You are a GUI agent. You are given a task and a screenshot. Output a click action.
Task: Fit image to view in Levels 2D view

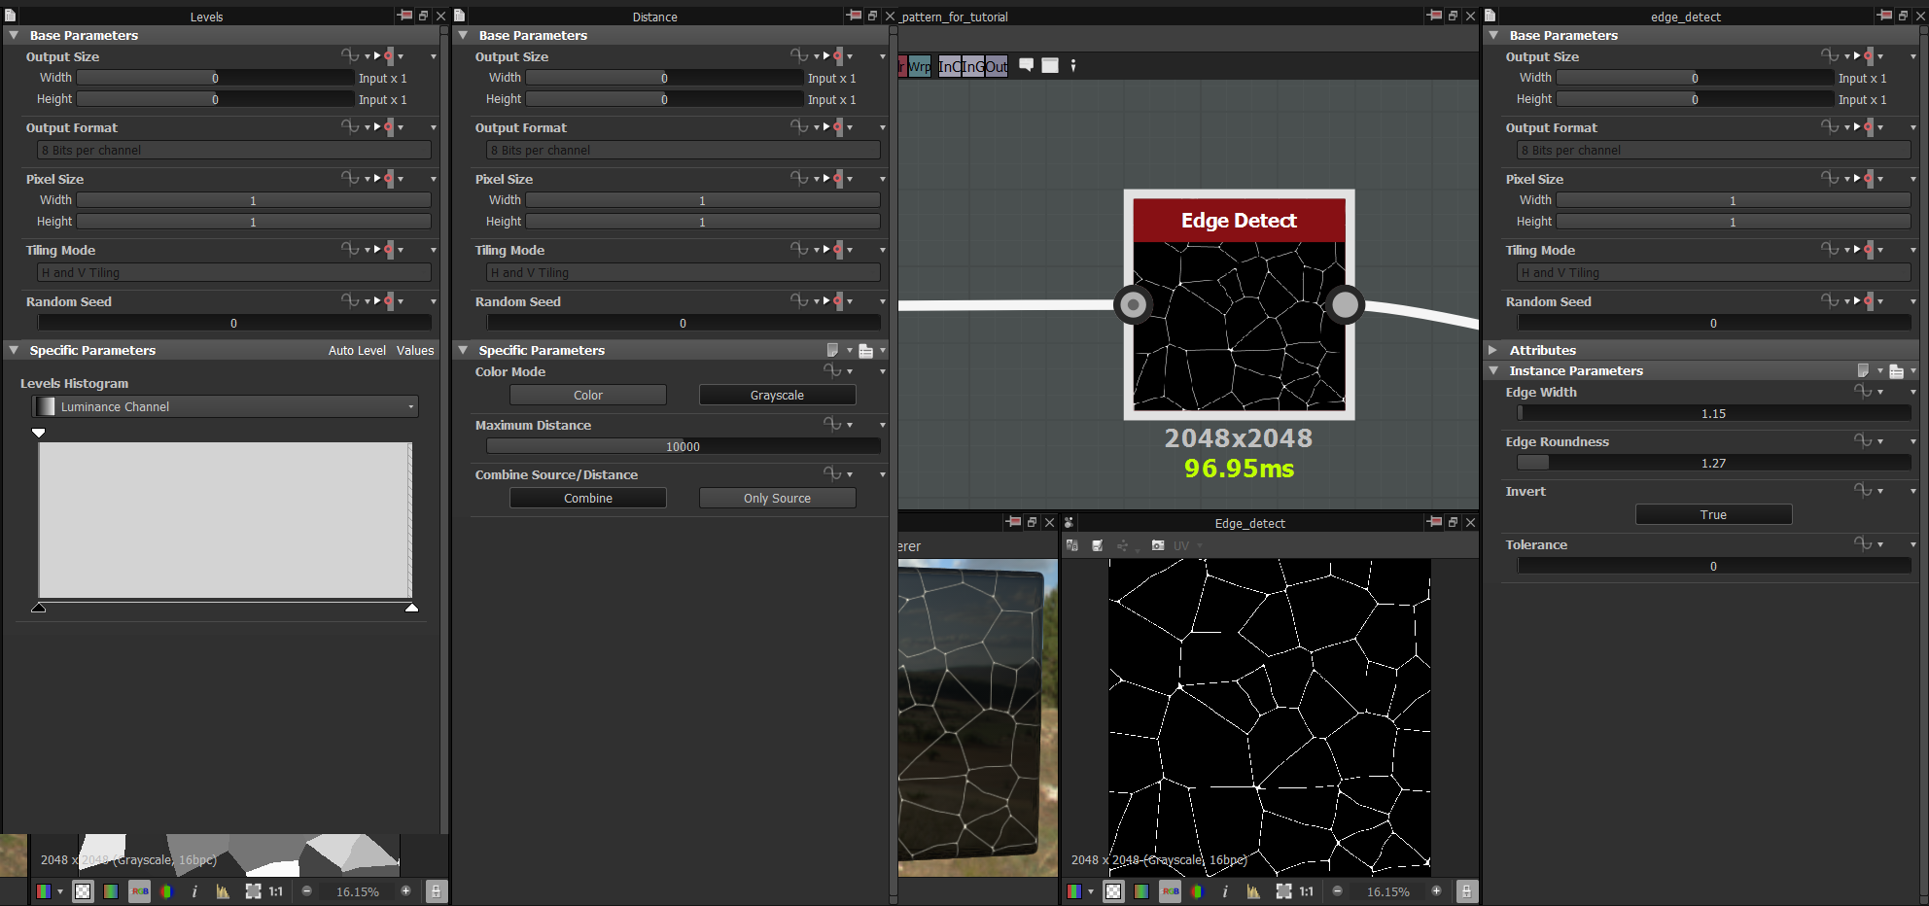[253, 891]
